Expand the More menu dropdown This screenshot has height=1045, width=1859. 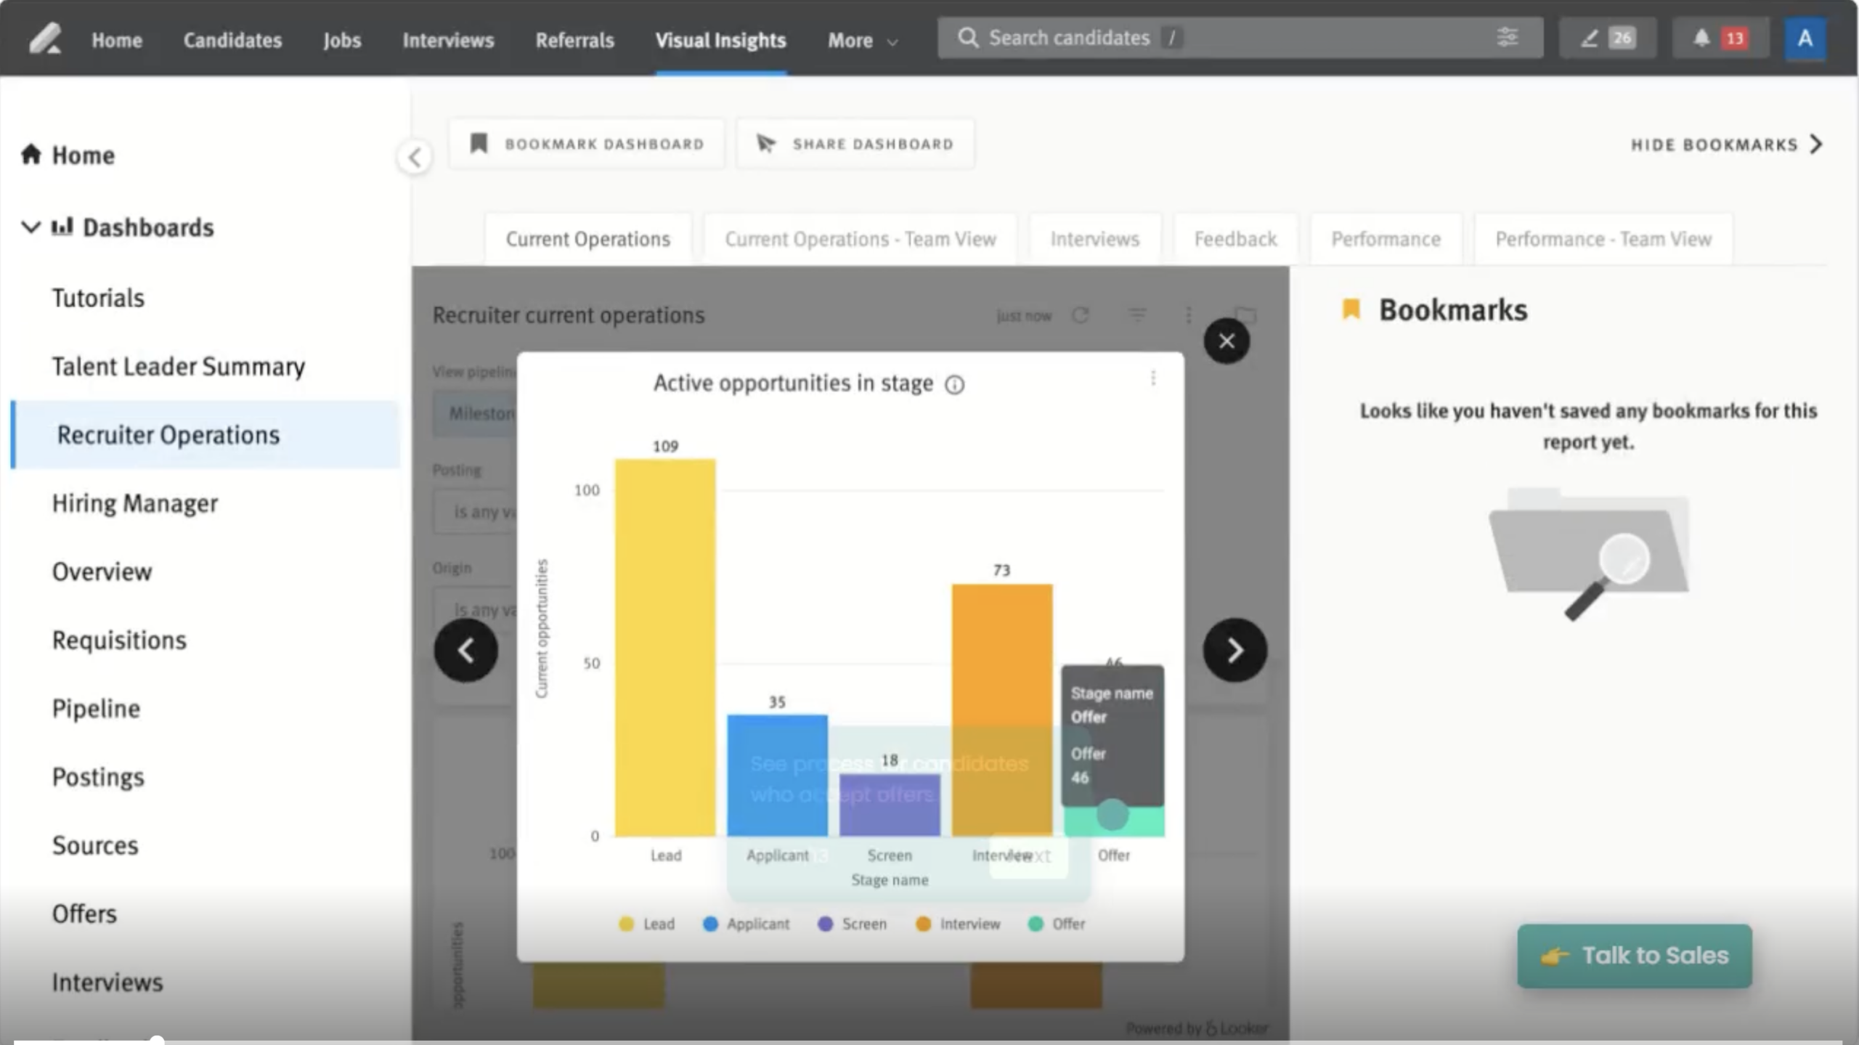862,41
